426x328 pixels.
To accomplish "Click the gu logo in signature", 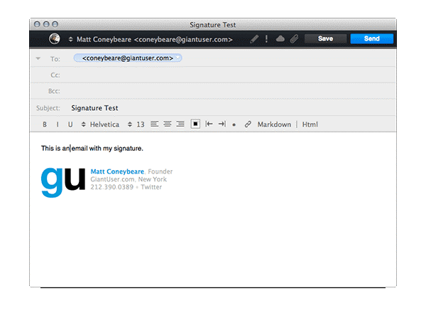I will point(63,182).
